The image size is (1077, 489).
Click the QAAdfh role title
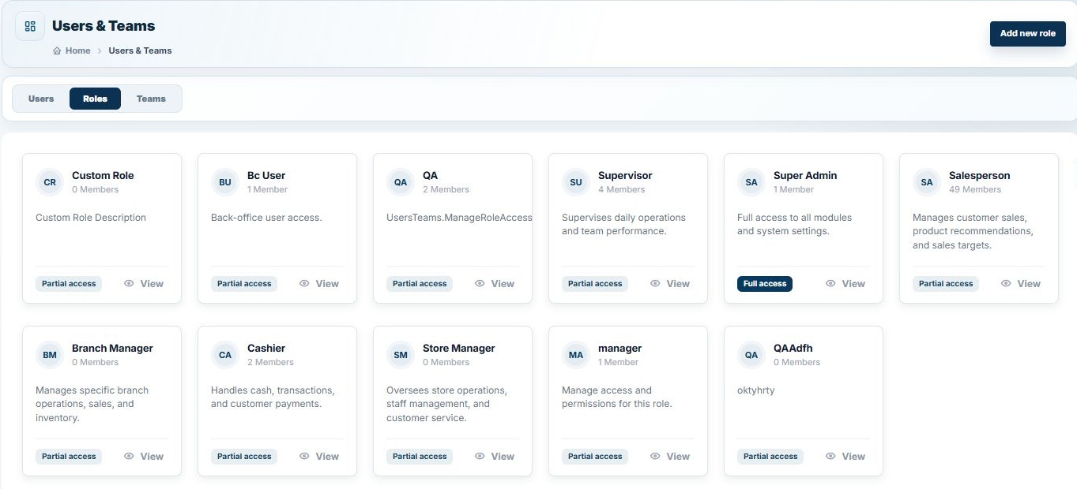click(x=793, y=349)
